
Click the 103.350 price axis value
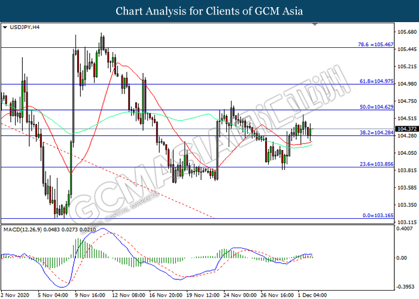pos(407,205)
